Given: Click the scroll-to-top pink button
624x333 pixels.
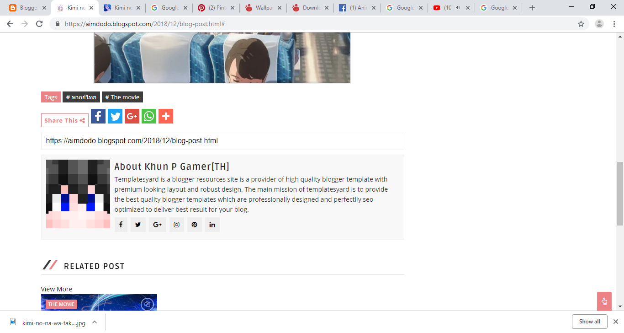Looking at the screenshot, I should pos(604,301).
